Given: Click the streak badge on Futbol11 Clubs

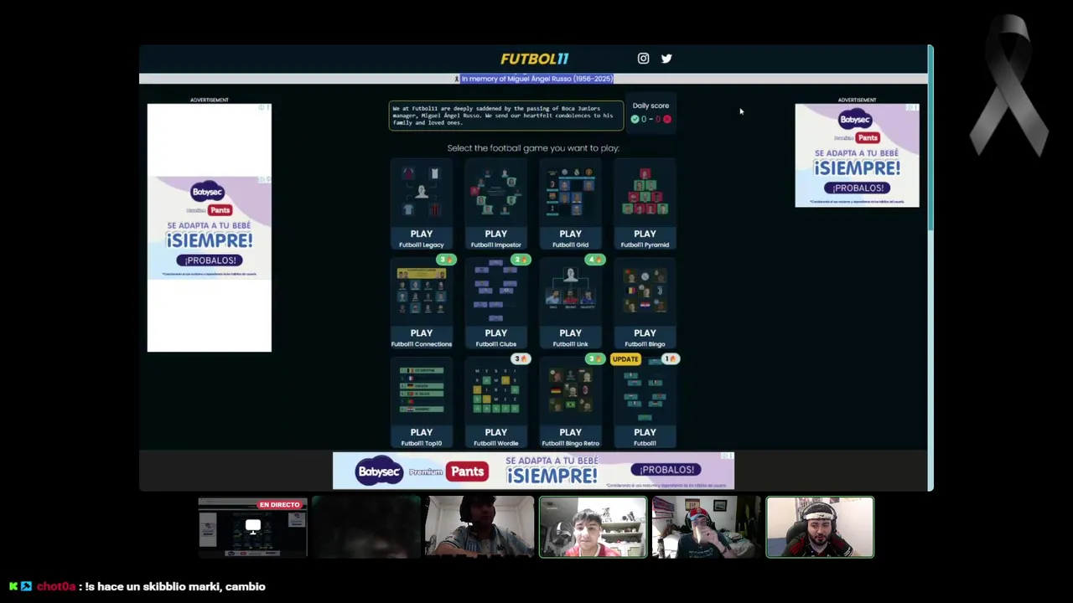Looking at the screenshot, I should 521,260.
